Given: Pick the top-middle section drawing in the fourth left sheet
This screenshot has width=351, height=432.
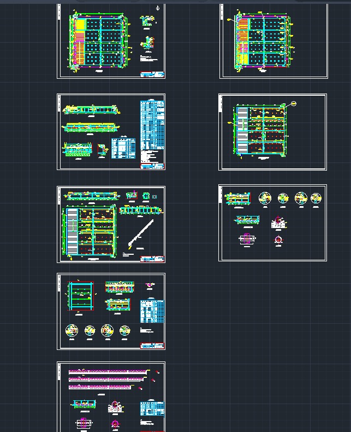Looking at the screenshot, I should (x=120, y=287).
